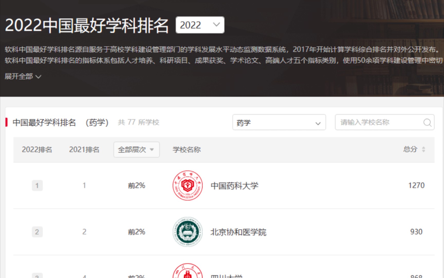444x278 pixels.
Task: Open 北京协和医学院 school link
Action: point(238,232)
